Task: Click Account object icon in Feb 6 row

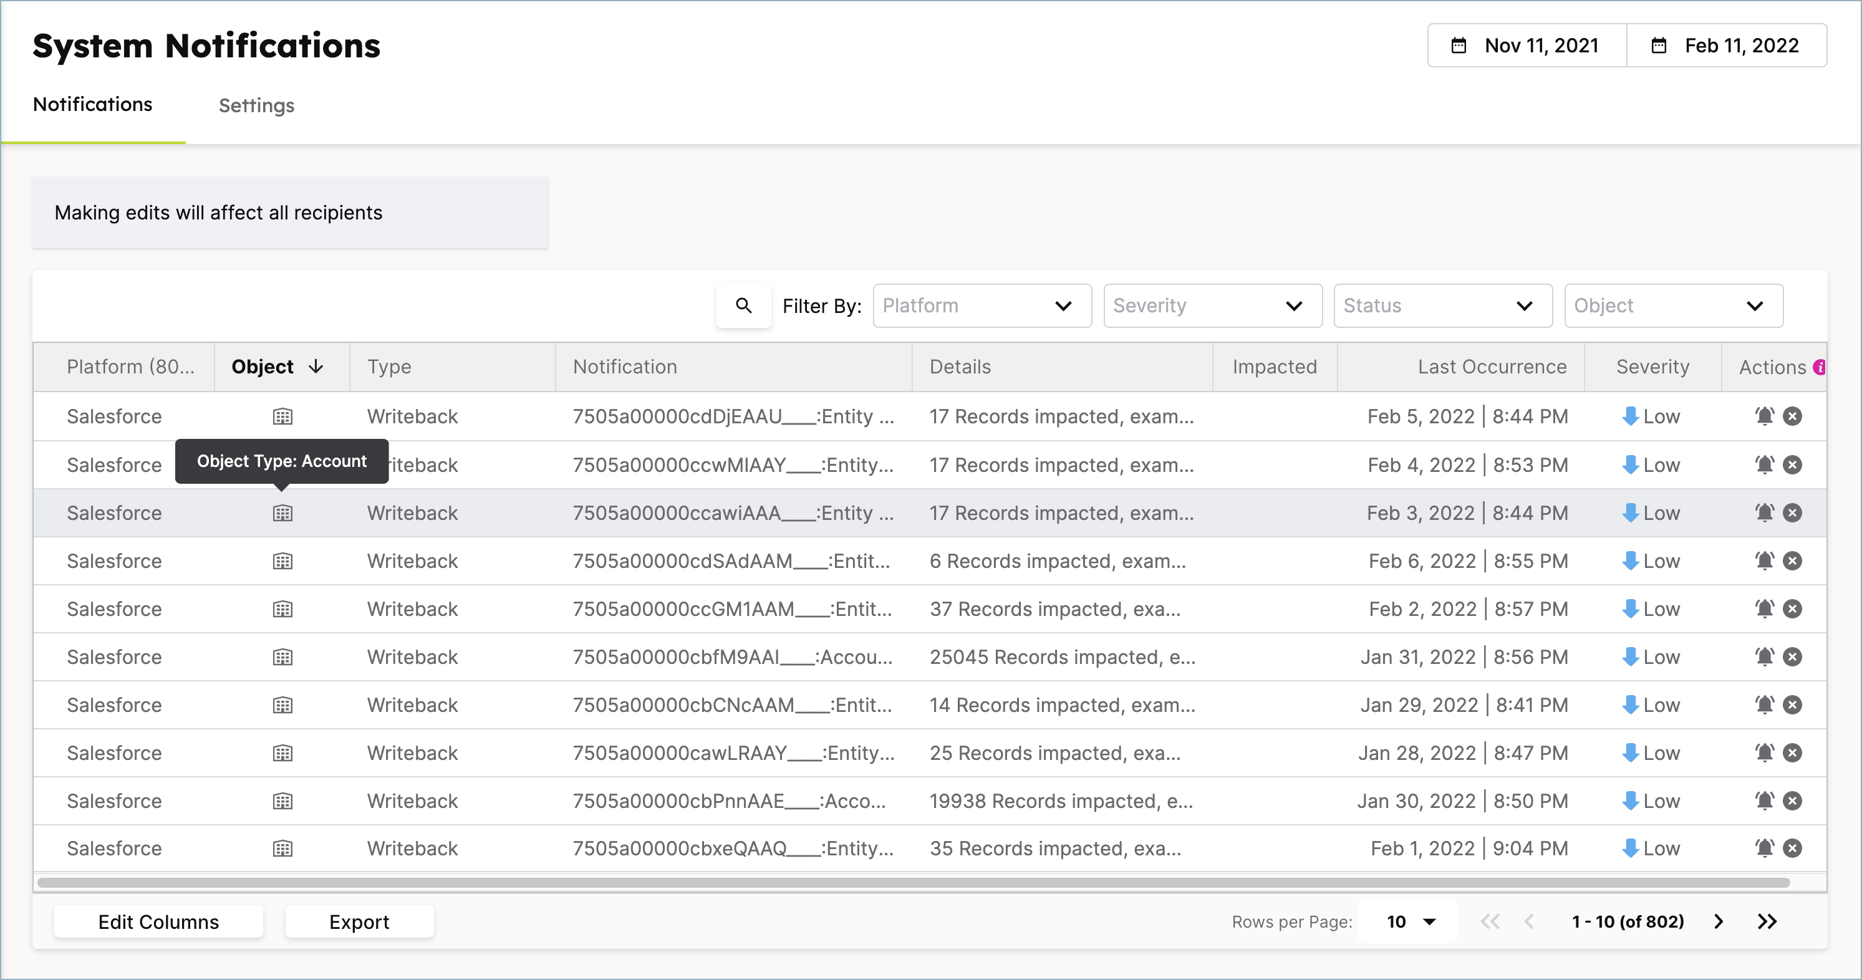Action: coord(282,561)
